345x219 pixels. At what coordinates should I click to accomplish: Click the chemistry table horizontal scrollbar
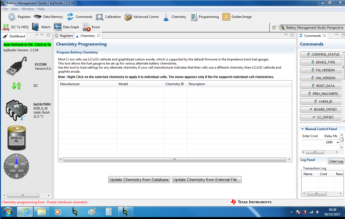175,159
